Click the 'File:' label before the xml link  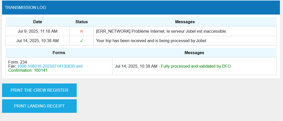(12, 66)
